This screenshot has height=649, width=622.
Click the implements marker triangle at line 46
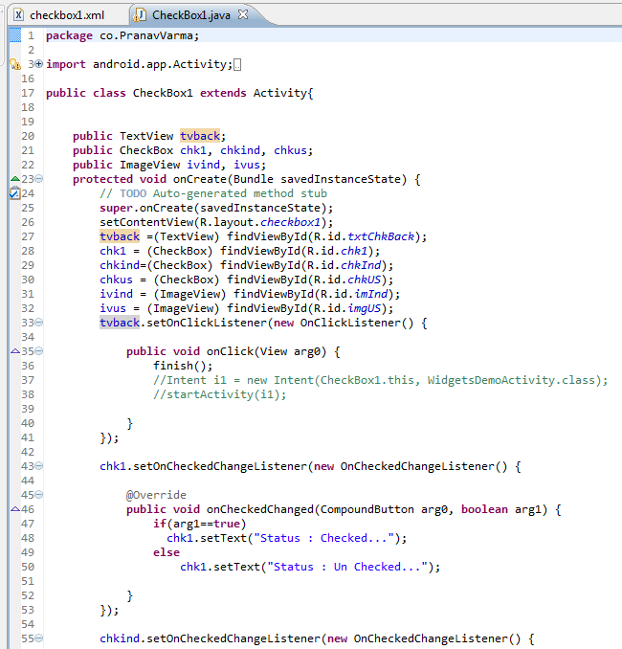15,509
